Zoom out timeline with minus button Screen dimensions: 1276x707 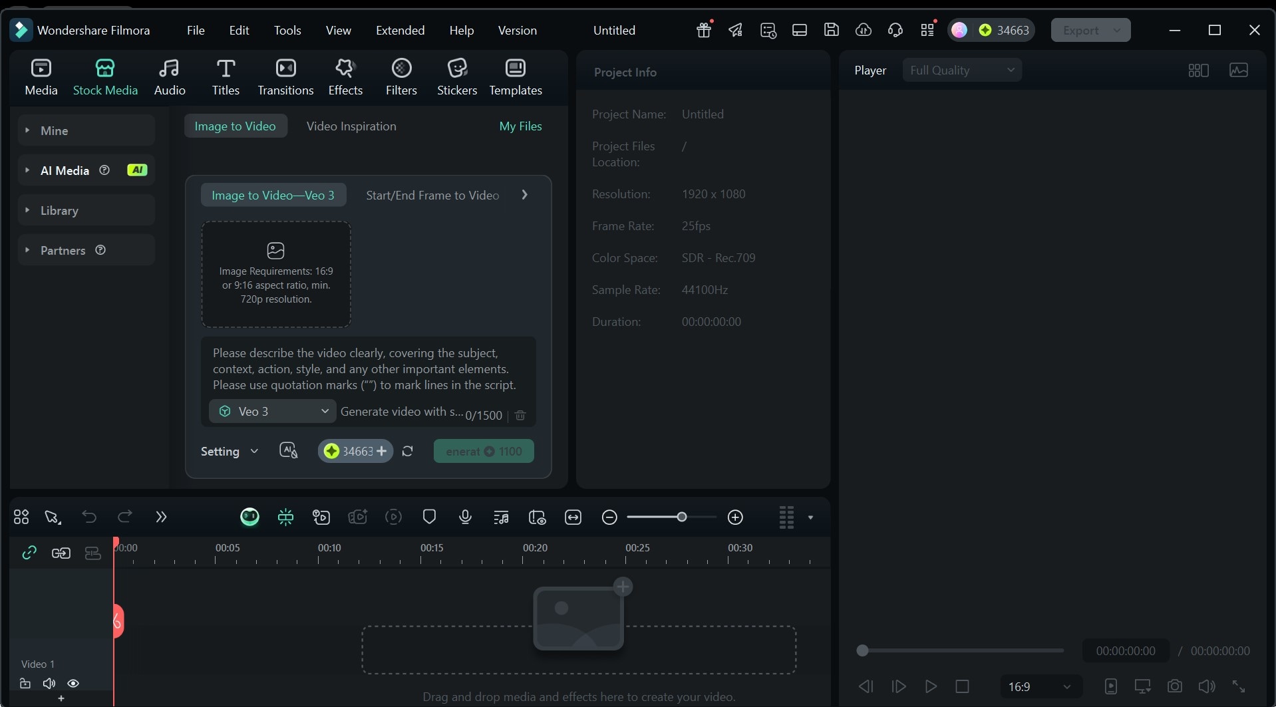pos(609,517)
